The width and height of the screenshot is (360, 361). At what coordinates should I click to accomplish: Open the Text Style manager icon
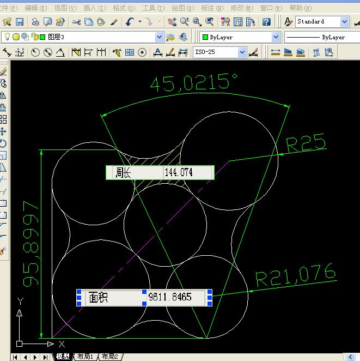pos(288,22)
